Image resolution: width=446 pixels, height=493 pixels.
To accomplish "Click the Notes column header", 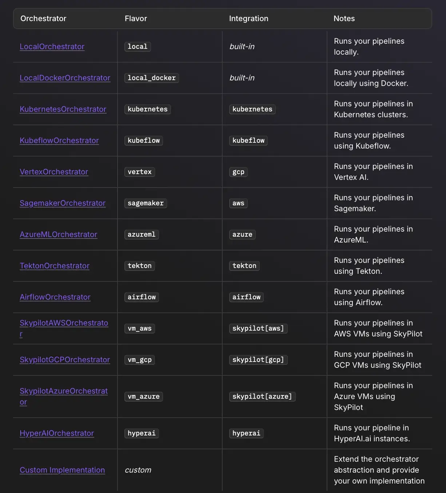I will [344, 19].
